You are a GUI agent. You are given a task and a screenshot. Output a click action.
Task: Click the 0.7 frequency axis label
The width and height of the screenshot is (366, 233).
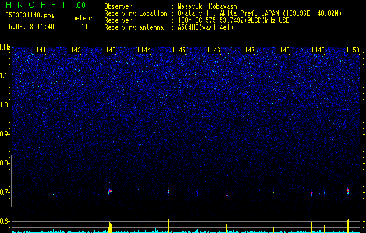5,192
